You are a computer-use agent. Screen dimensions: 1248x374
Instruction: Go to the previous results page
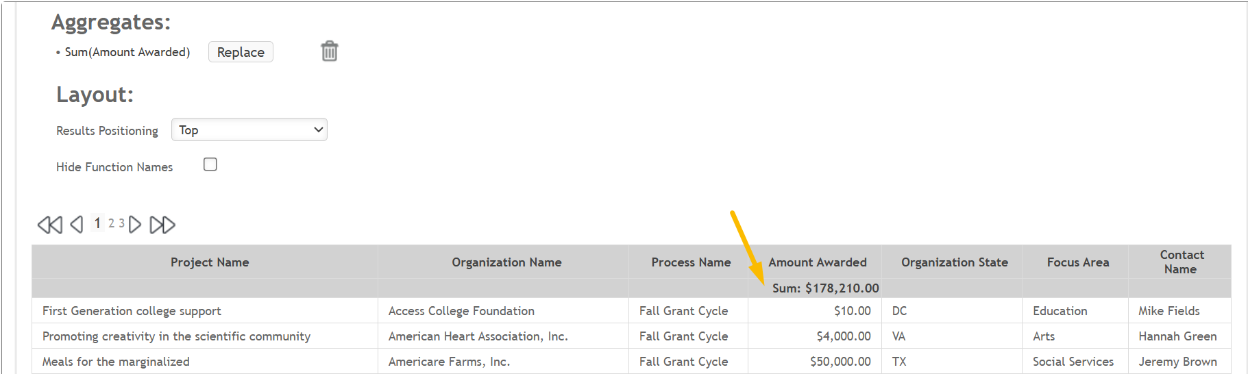77,225
